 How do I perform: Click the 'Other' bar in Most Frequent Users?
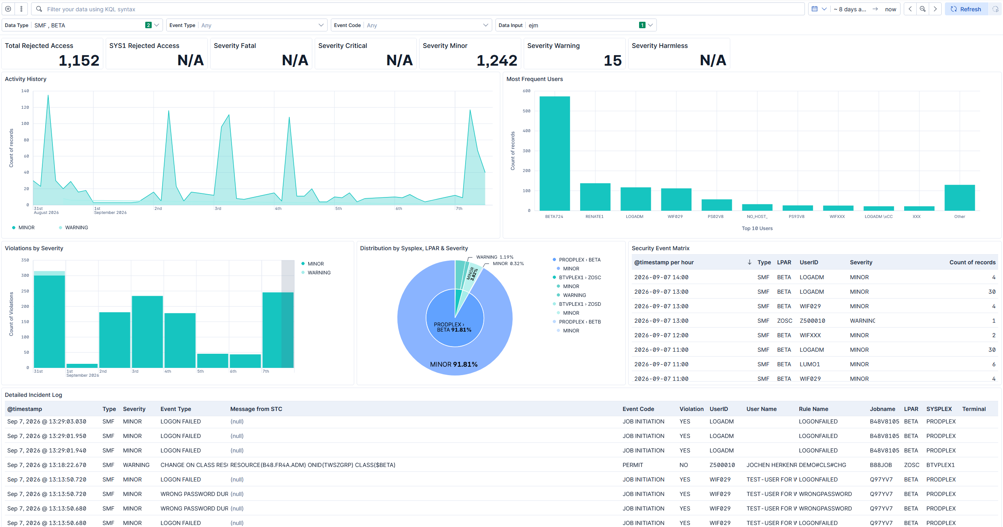pyautogui.click(x=960, y=198)
